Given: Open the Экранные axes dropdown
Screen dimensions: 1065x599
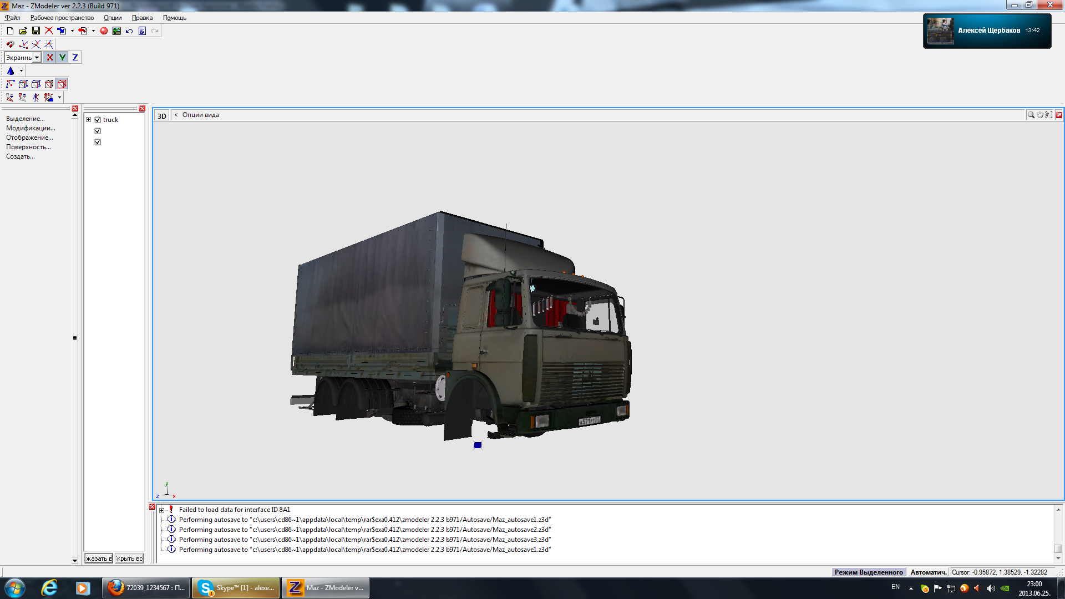Looking at the screenshot, I should click(x=37, y=58).
